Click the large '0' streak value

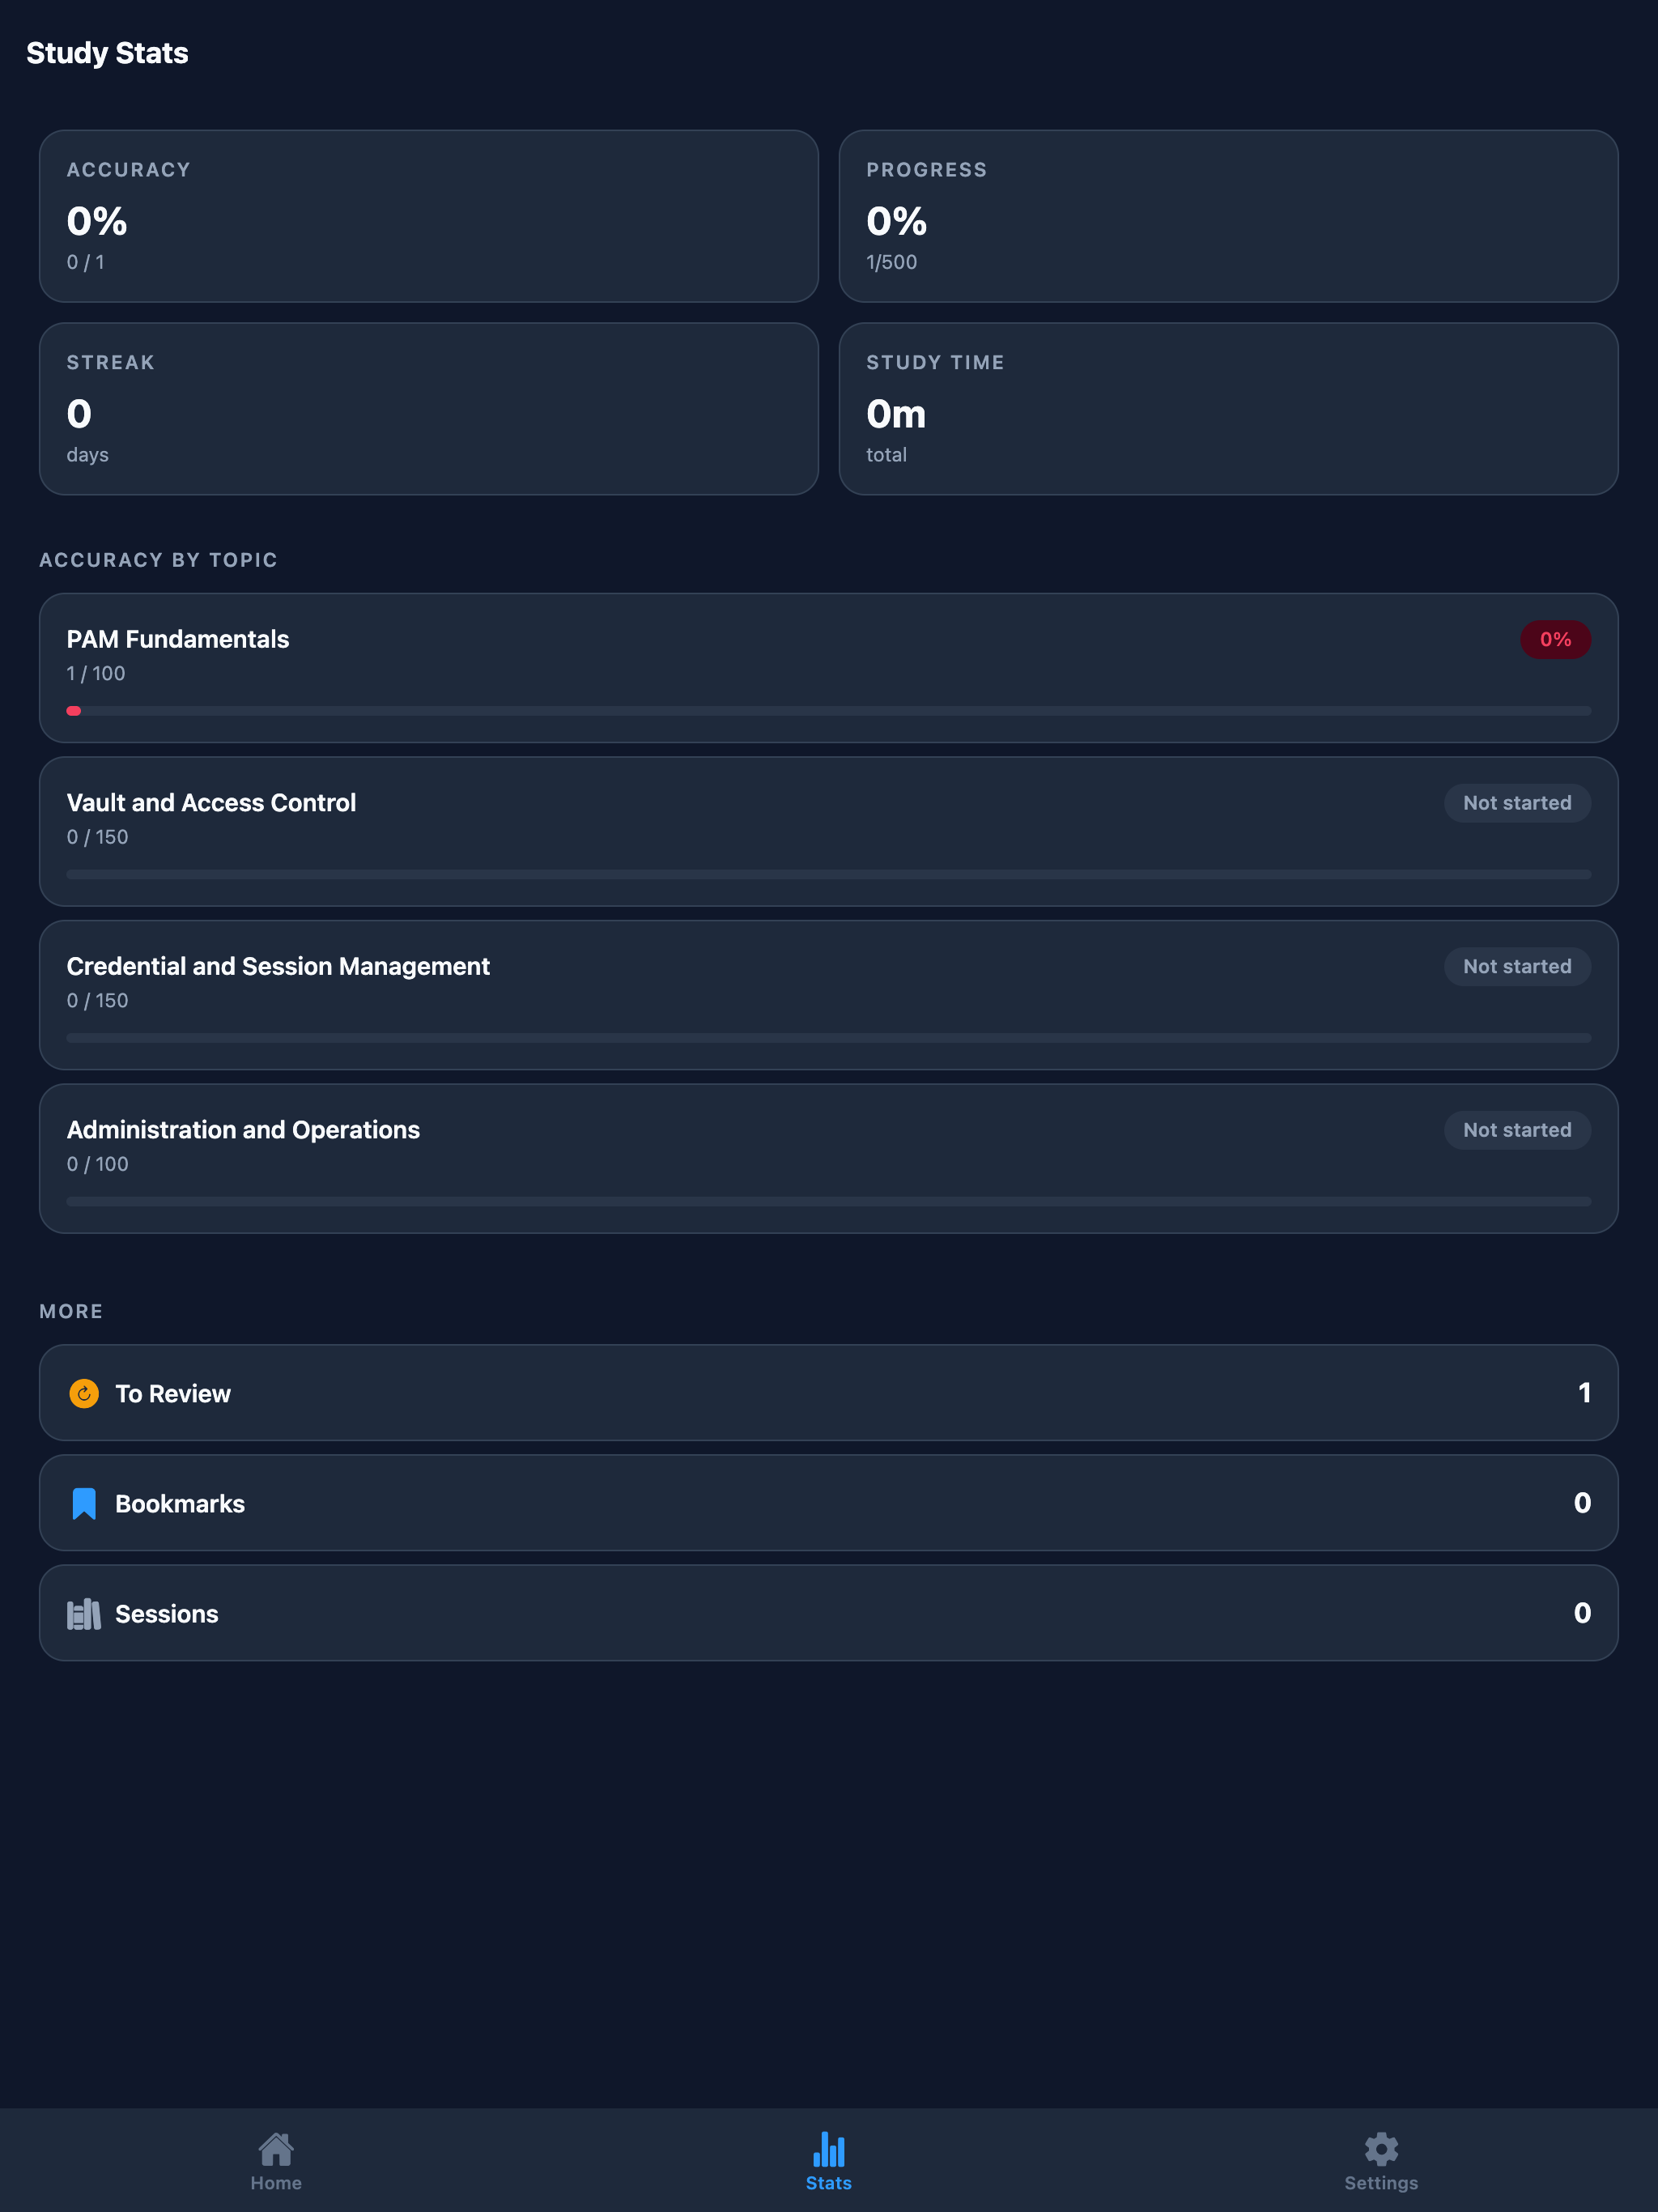tap(79, 414)
